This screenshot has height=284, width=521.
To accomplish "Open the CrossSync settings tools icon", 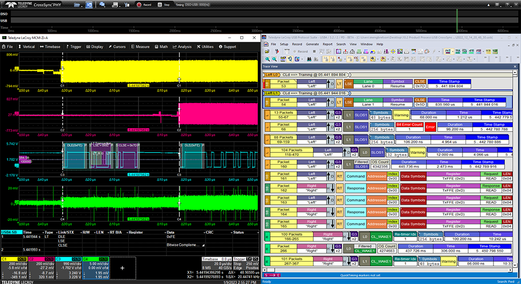I will point(127,5).
